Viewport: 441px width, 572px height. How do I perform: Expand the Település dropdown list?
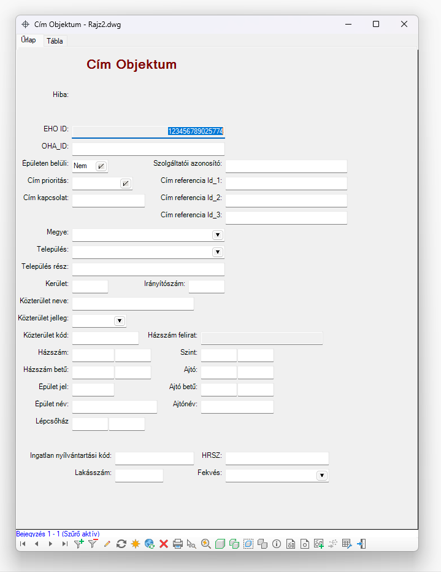click(x=218, y=252)
